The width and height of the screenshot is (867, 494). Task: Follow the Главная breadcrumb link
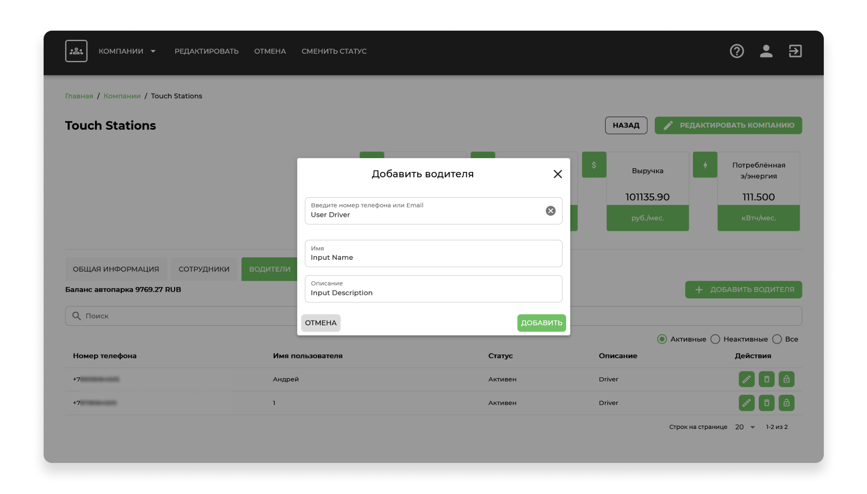79,96
